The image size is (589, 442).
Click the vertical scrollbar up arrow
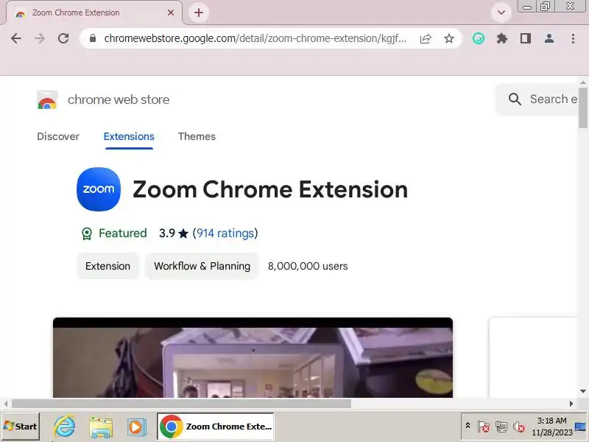pos(582,82)
